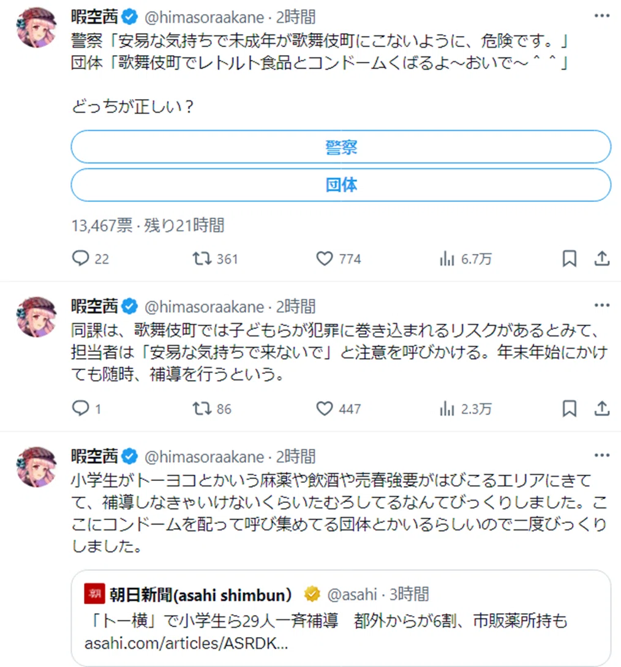Open the more options menu on the poll tweet
Viewport: 621px width, 667px height.
[602, 16]
